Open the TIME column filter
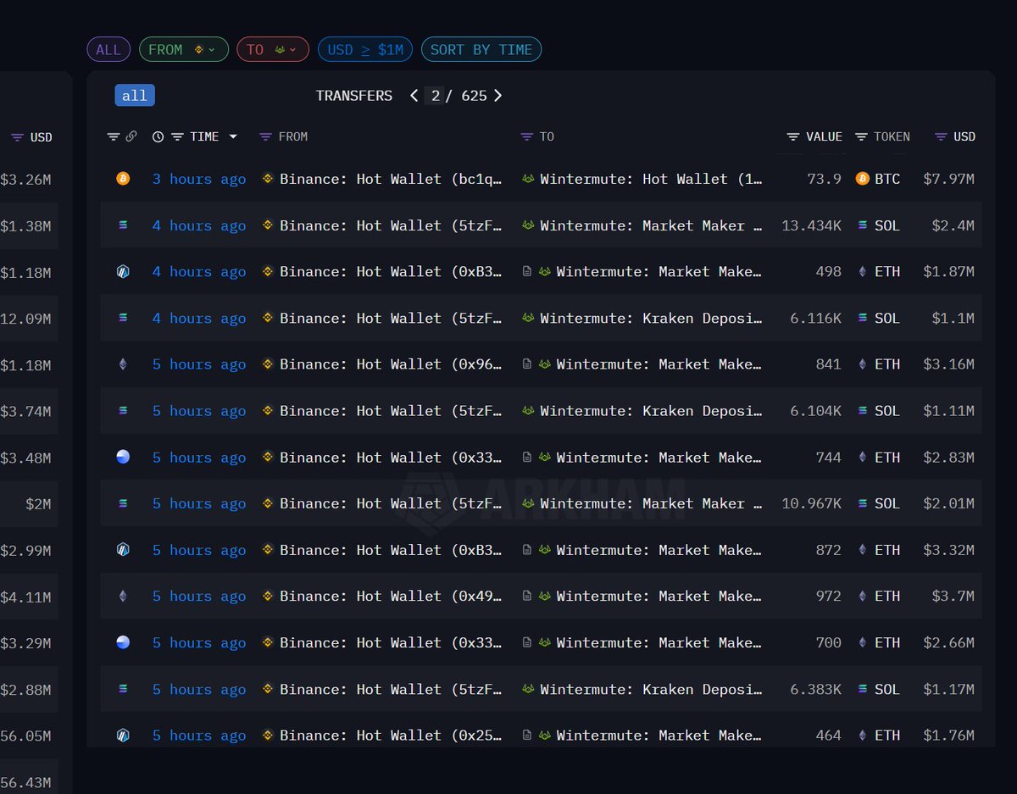This screenshot has height=794, width=1017. [x=177, y=136]
